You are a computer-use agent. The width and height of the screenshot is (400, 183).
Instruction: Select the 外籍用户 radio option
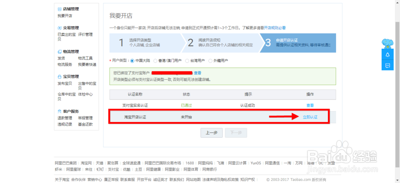(210, 61)
